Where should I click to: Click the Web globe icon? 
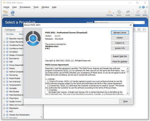12,12
